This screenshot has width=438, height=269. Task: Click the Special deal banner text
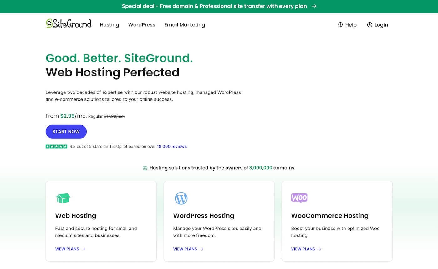[x=214, y=6]
